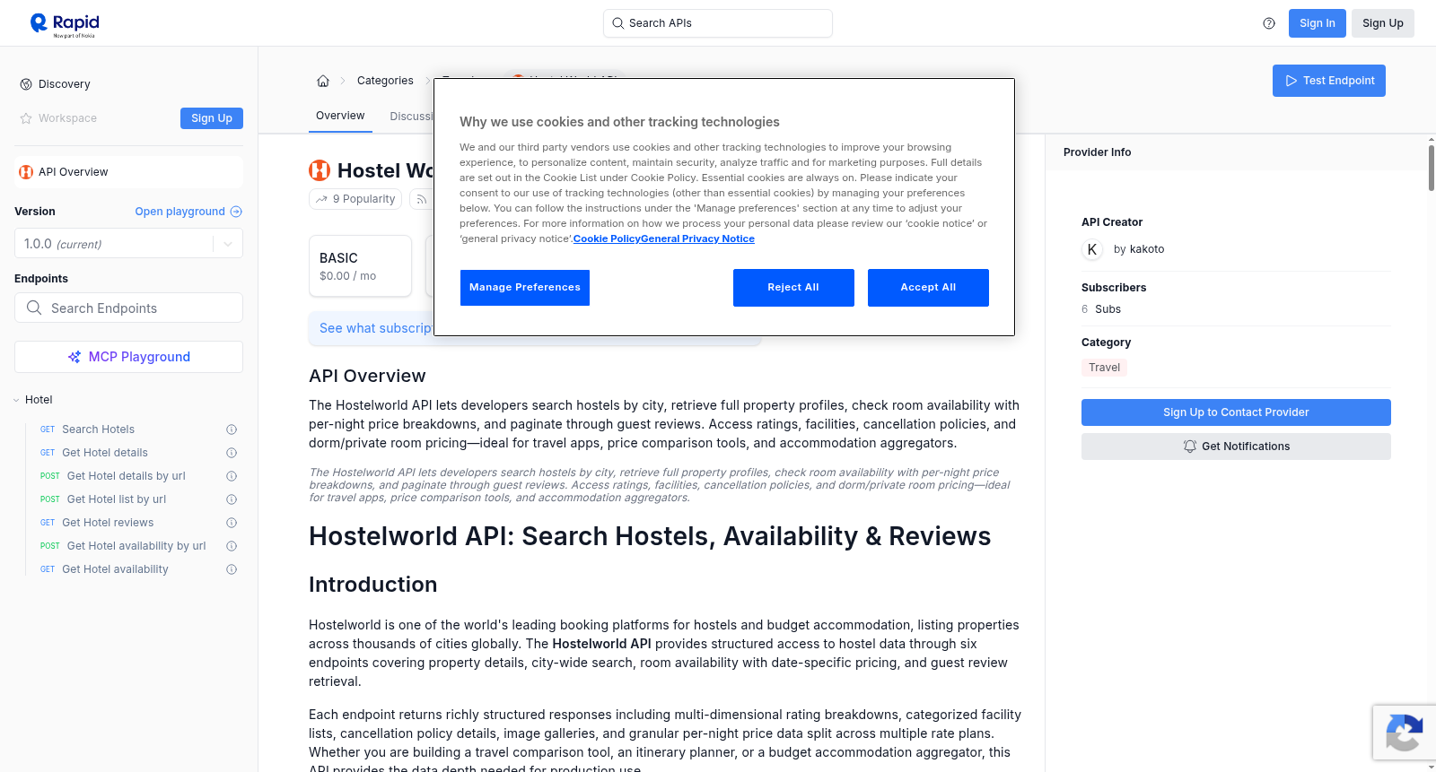
Task: Open info icon for Get Hotel availability
Action: point(232,569)
